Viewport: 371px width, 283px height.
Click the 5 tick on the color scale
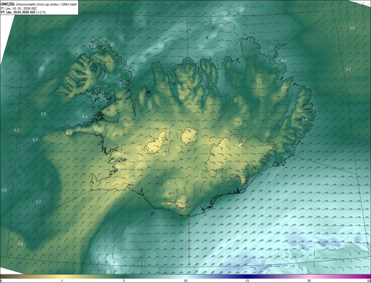point(124,281)
